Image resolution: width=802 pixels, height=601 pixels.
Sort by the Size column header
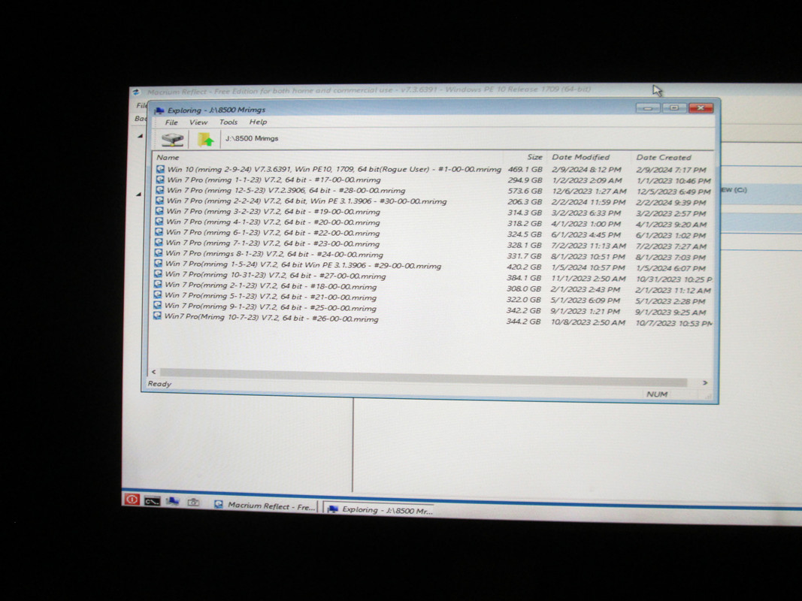[x=534, y=157]
